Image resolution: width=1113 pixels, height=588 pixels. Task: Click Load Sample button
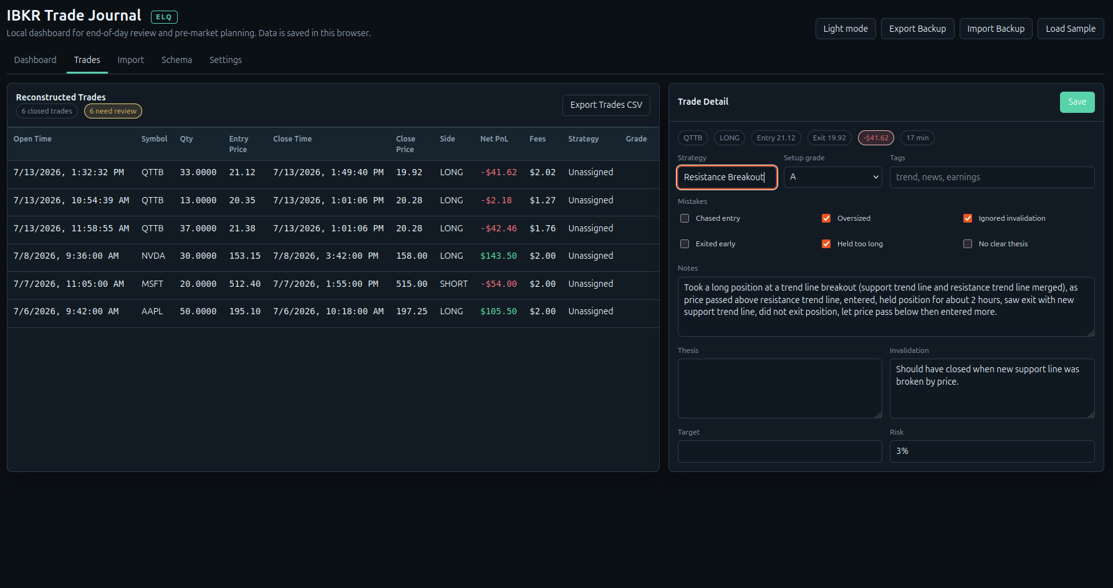(x=1071, y=29)
